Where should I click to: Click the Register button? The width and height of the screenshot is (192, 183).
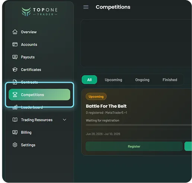click(x=134, y=146)
